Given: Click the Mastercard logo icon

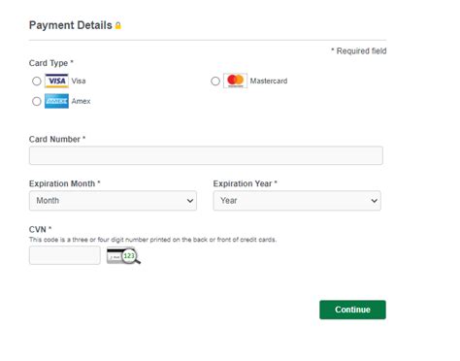Looking at the screenshot, I should (x=235, y=81).
